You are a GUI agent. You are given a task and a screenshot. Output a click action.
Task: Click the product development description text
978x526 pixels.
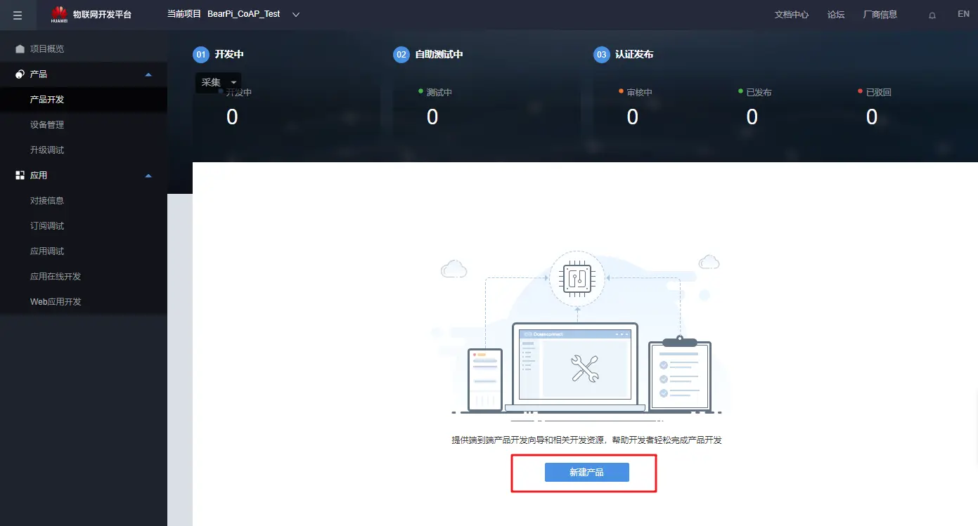click(x=586, y=440)
